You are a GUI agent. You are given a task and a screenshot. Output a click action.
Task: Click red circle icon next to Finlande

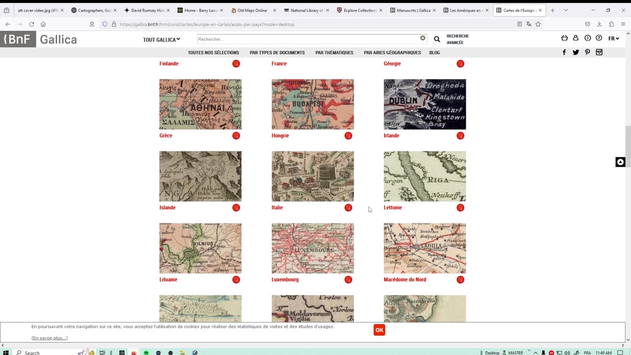pos(236,64)
